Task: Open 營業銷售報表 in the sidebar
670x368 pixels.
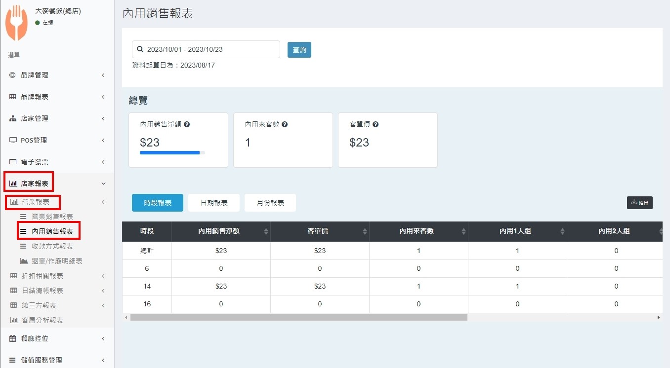Action: click(52, 217)
